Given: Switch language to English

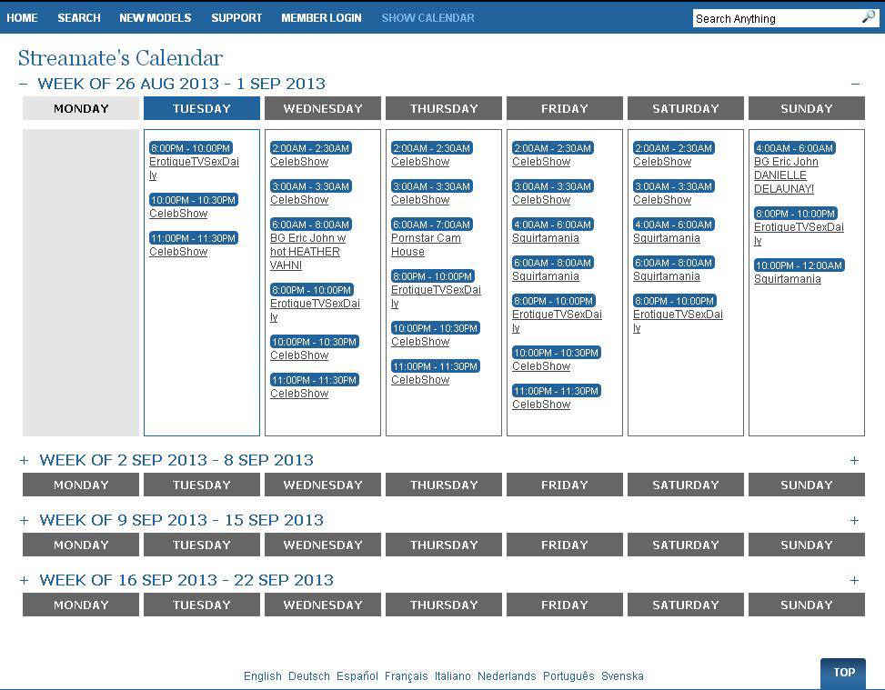Looking at the screenshot, I should click(263, 675).
